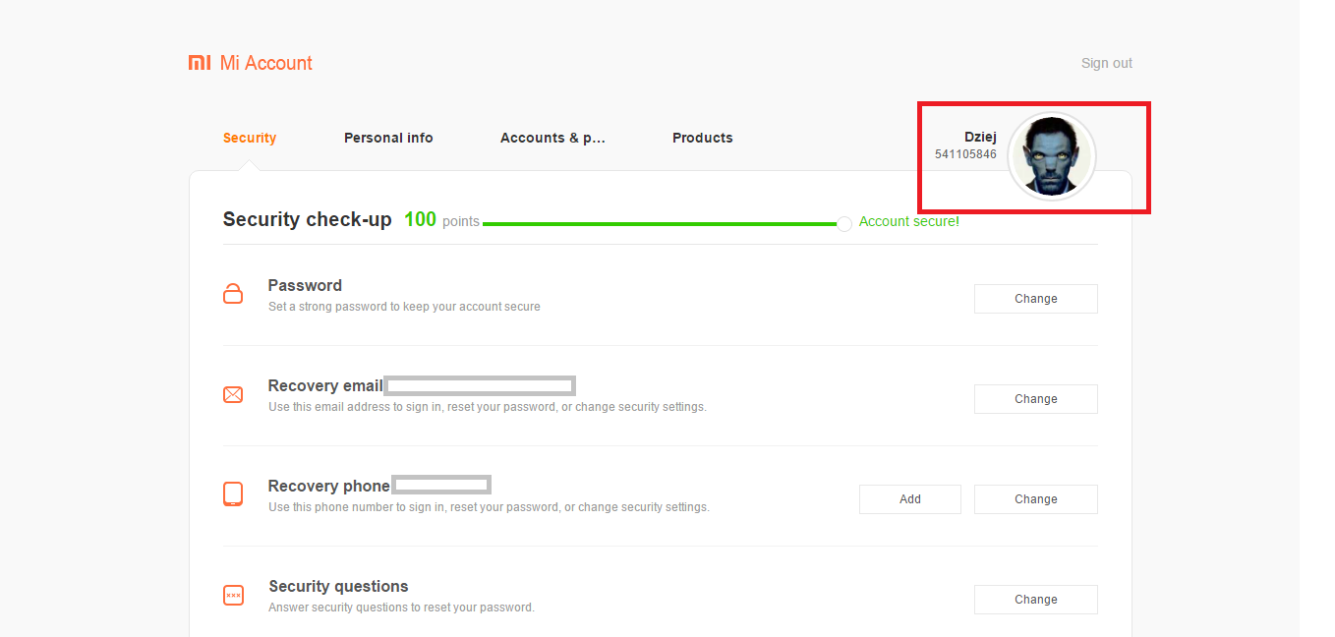The image size is (1335, 637).
Task: Select the Products tab
Action: tap(702, 138)
